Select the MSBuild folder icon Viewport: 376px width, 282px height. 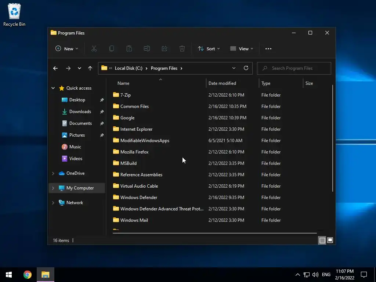pos(116,163)
